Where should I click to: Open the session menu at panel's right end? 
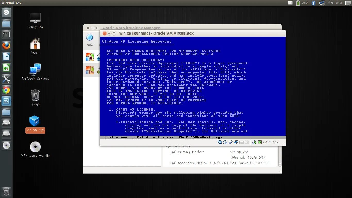347,3
